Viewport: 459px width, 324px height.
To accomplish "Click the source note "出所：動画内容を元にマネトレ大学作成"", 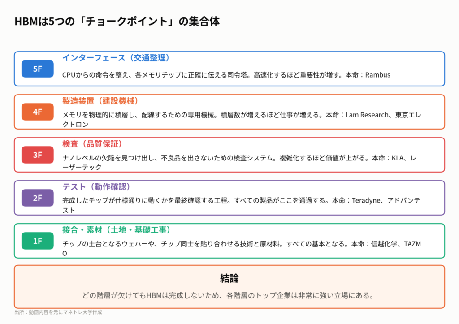I will pyautogui.click(x=58, y=312).
